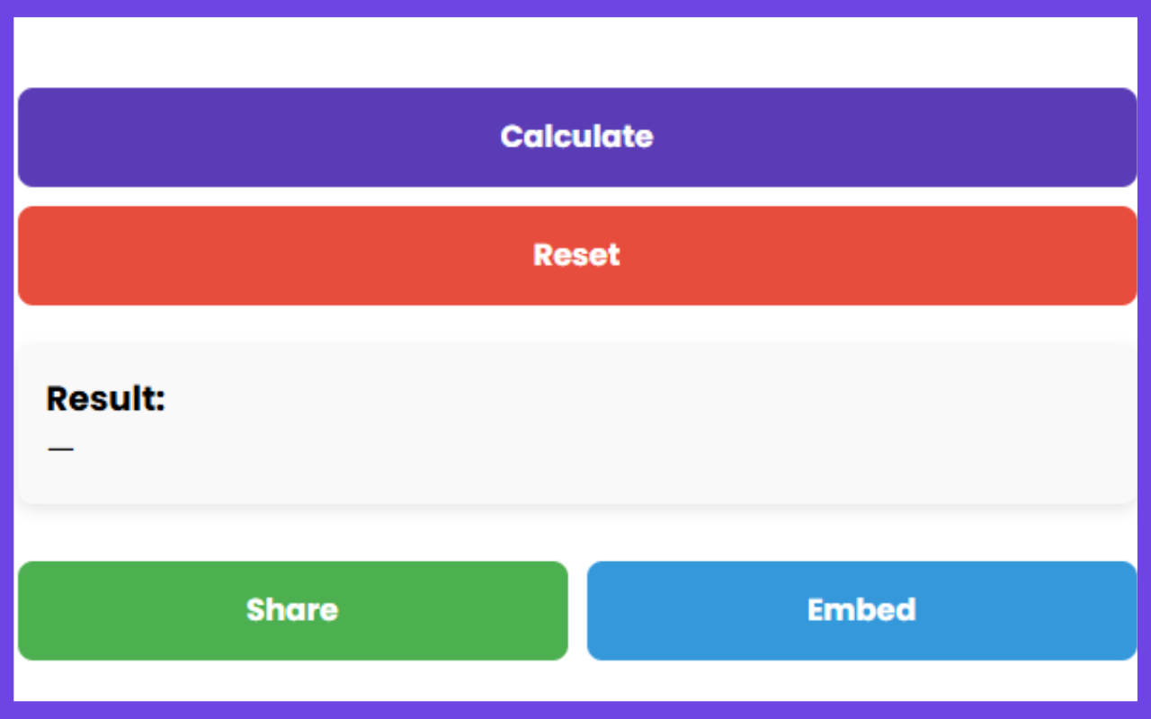Click the Reset label text
Image resolution: width=1151 pixels, height=719 pixels.
576,255
